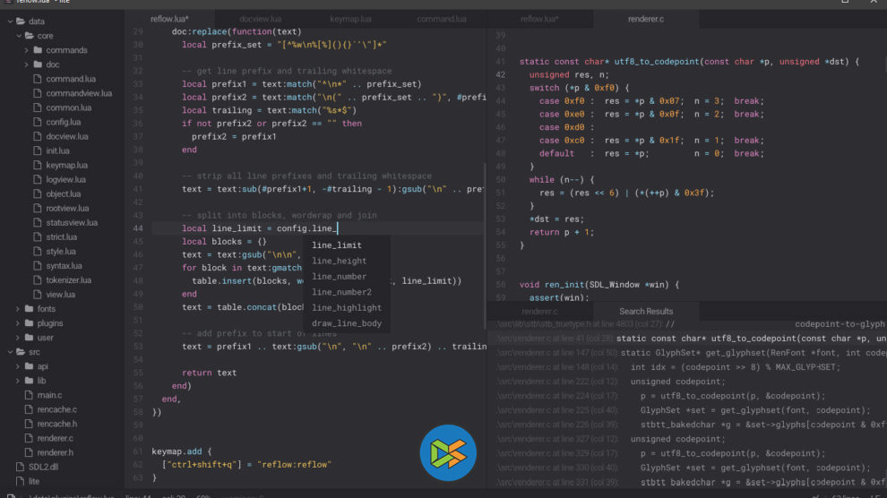Click the plugins folder icon
887x498 pixels.
click(30, 323)
